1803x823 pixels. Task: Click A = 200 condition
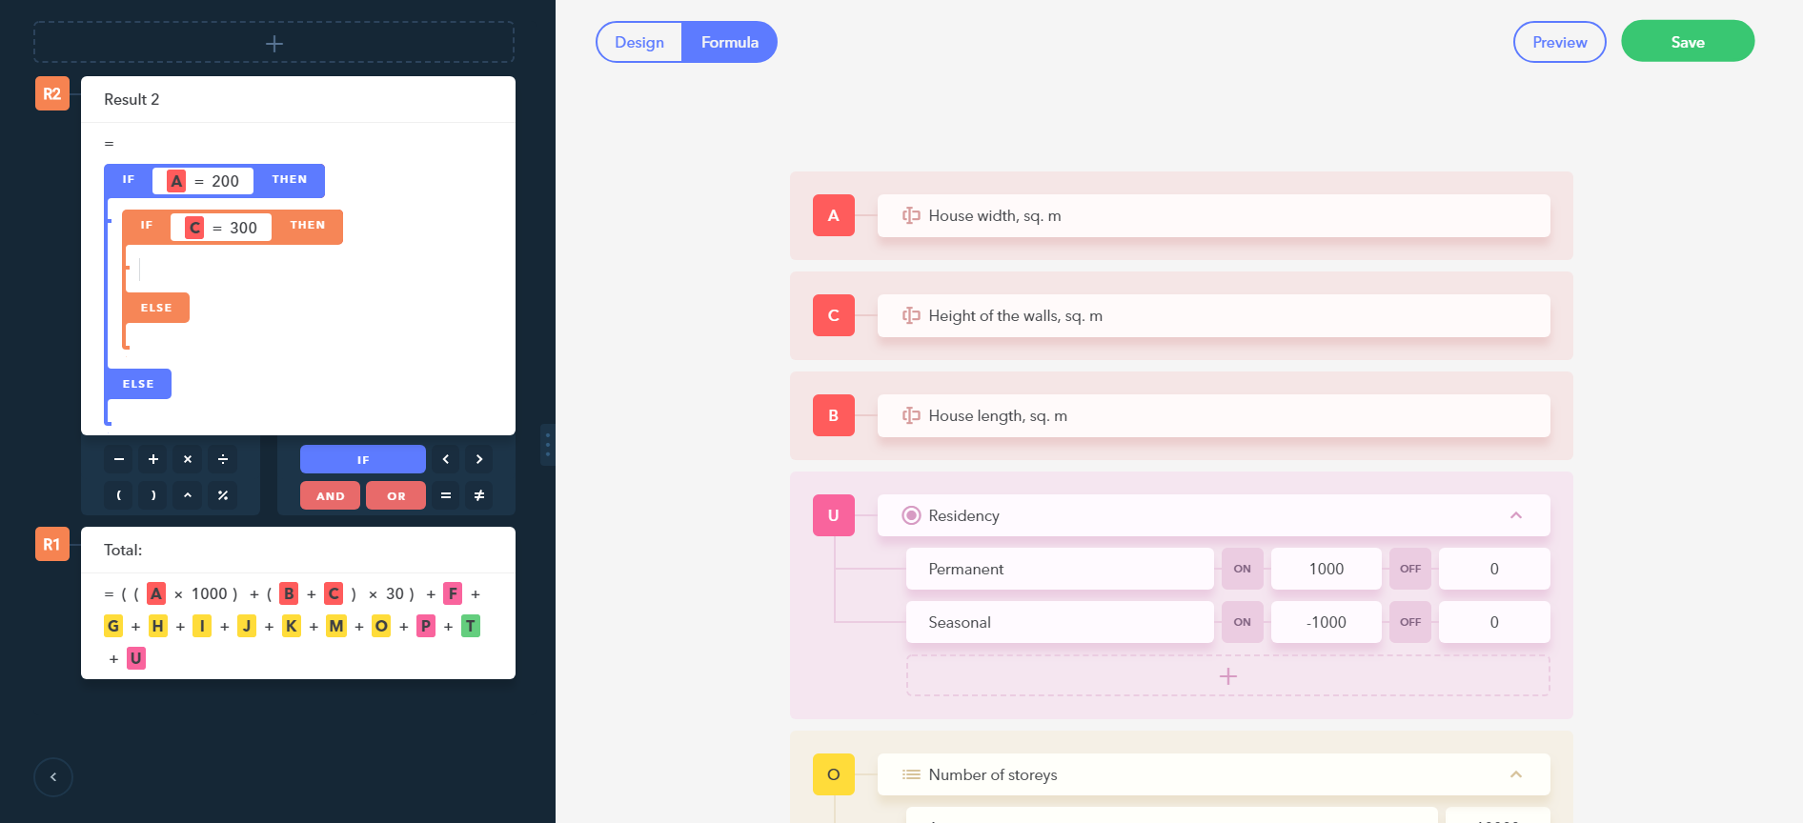(203, 181)
